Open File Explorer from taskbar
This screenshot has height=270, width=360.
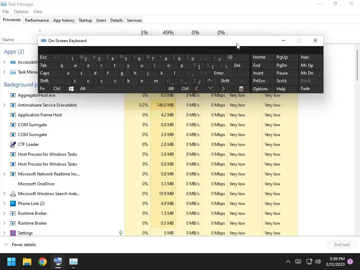pos(27,262)
